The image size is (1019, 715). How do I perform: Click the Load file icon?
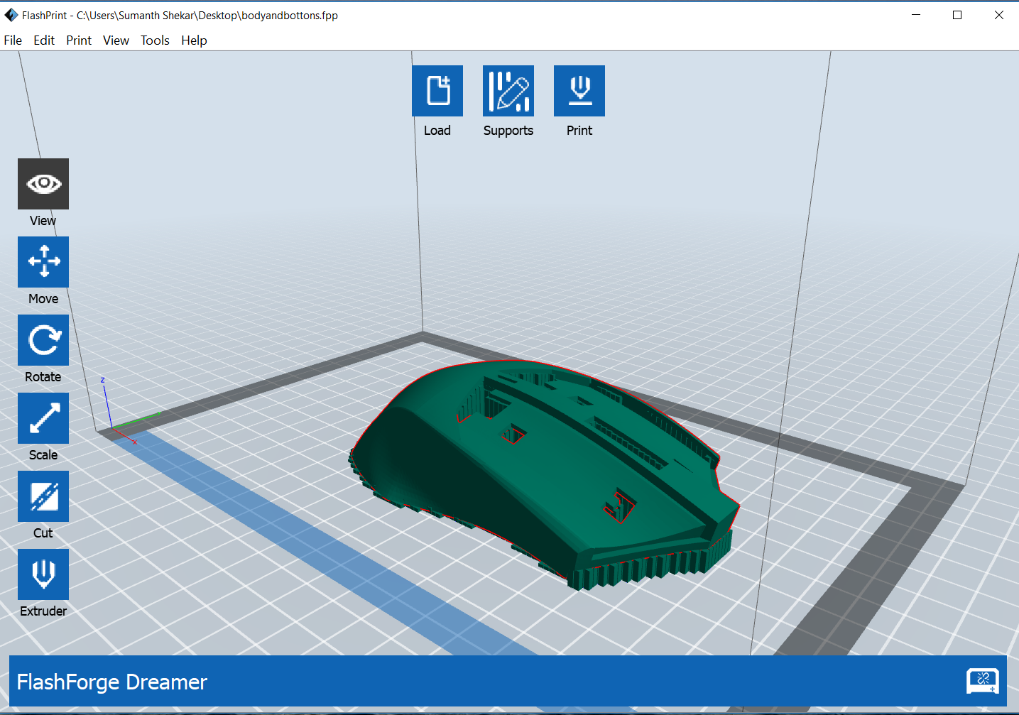pyautogui.click(x=437, y=91)
